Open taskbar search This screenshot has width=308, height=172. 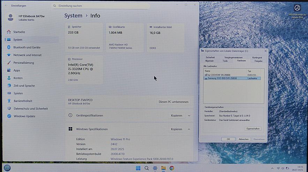point(147,168)
